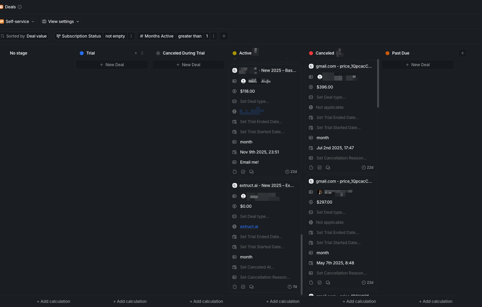Select the No stage column header
This screenshot has height=307, width=482.
[19, 53]
